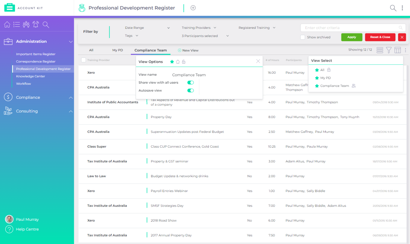Screen dimensions: 410x244
Task: Open the Date Range dropdown
Action: [x=147, y=28]
